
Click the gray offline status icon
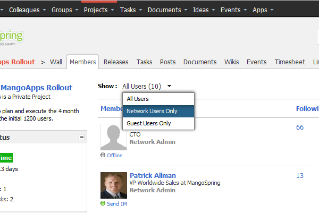click(103, 155)
